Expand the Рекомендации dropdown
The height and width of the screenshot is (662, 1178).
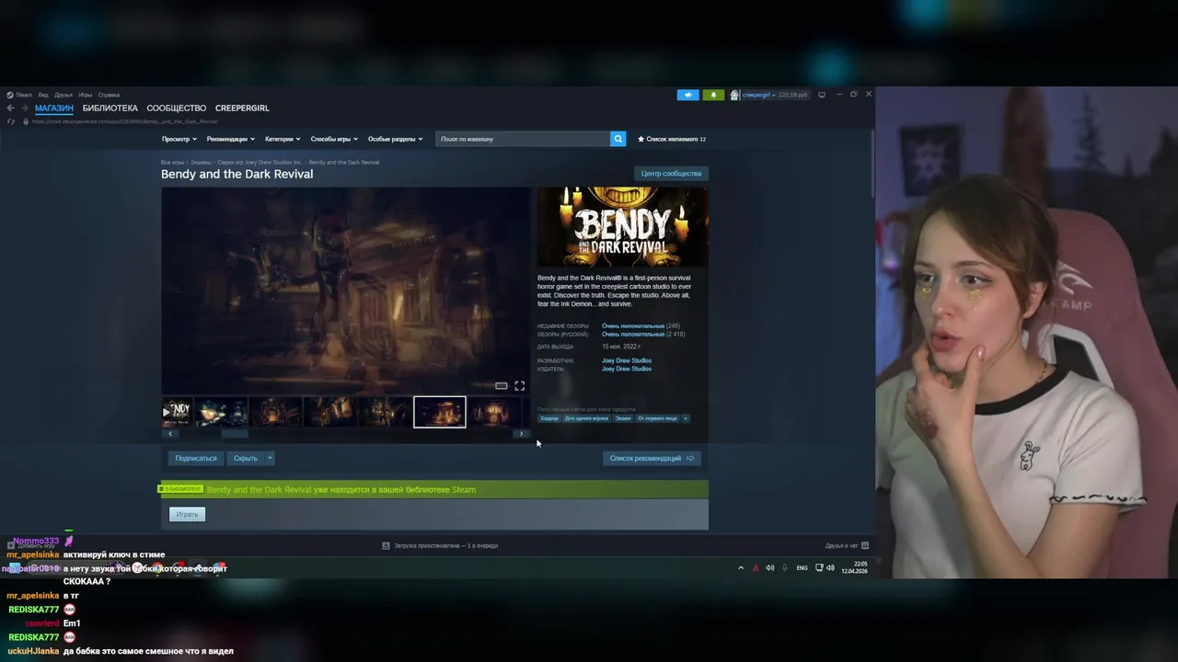coord(231,139)
